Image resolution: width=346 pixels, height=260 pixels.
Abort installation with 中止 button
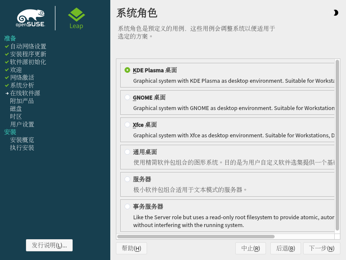tap(250, 248)
